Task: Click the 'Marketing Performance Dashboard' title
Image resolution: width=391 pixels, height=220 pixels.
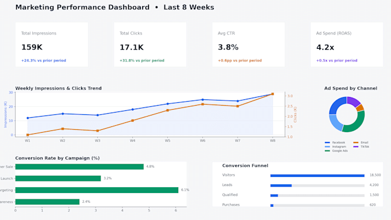Action: tap(82, 7)
